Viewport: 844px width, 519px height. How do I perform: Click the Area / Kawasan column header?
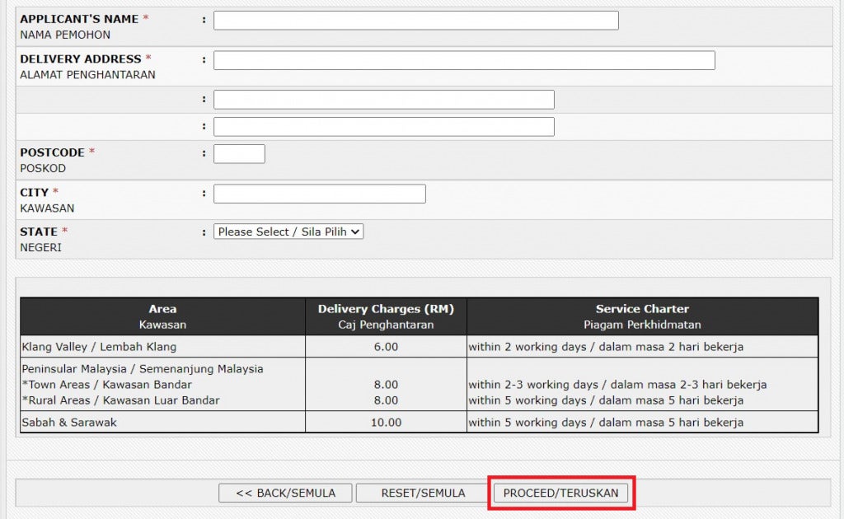point(162,316)
